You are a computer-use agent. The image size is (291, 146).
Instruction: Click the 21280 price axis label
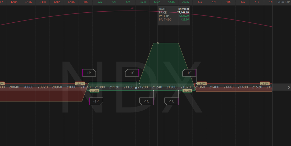click(x=171, y=87)
